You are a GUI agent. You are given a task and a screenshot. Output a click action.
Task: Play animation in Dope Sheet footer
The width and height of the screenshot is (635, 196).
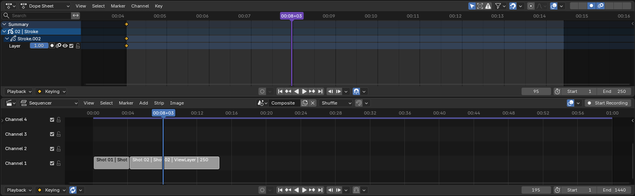(304, 91)
